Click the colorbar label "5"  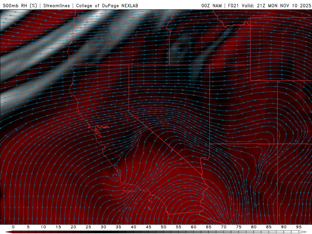(28, 227)
